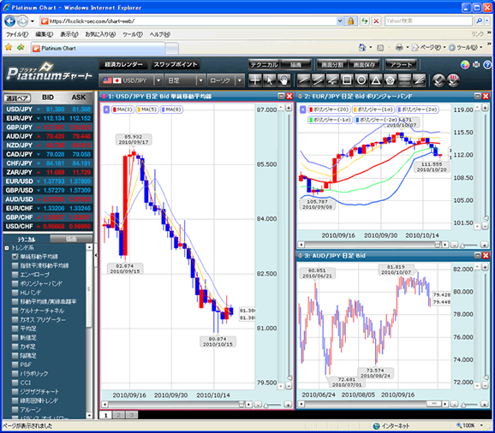This screenshot has width=495, height=433.
Task: Click the 経済カレンダー button
Action: pyautogui.click(x=122, y=65)
